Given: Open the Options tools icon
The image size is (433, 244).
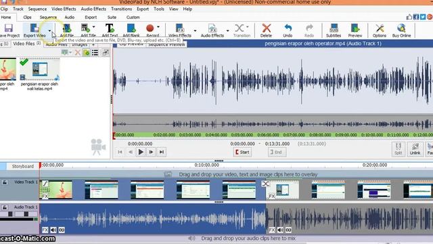Looking at the screenshot, I should (380, 28).
